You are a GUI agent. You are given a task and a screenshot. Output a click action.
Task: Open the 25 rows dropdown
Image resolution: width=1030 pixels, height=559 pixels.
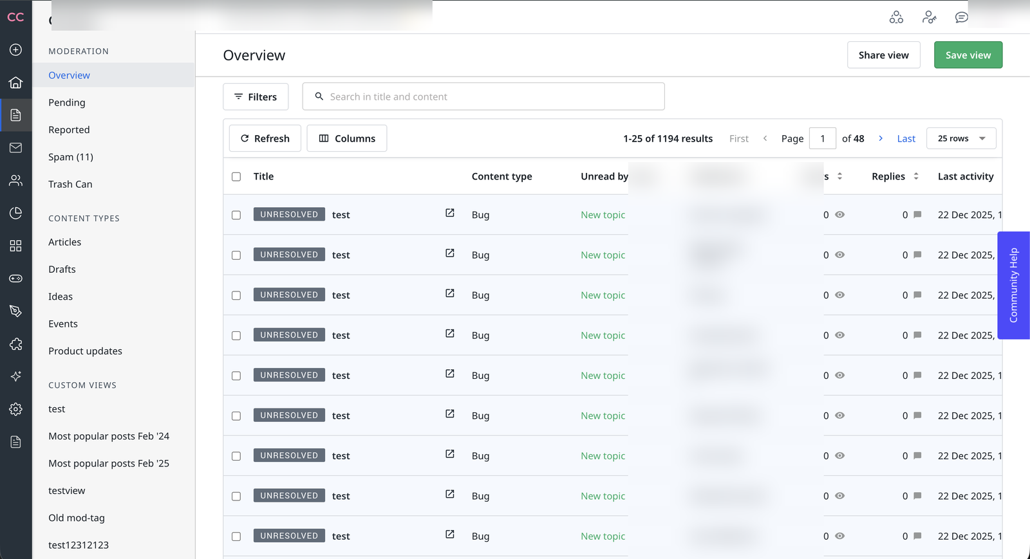pyautogui.click(x=961, y=138)
